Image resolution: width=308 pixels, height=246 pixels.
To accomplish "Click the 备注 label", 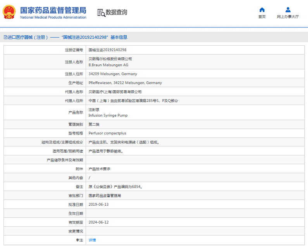I will pyautogui.click(x=79, y=187).
